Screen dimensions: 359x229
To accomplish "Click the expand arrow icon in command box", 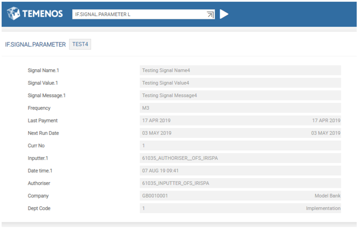I will tap(210, 15).
